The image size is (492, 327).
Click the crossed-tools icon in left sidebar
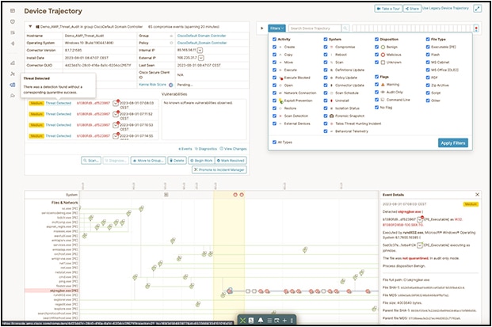click(13, 74)
